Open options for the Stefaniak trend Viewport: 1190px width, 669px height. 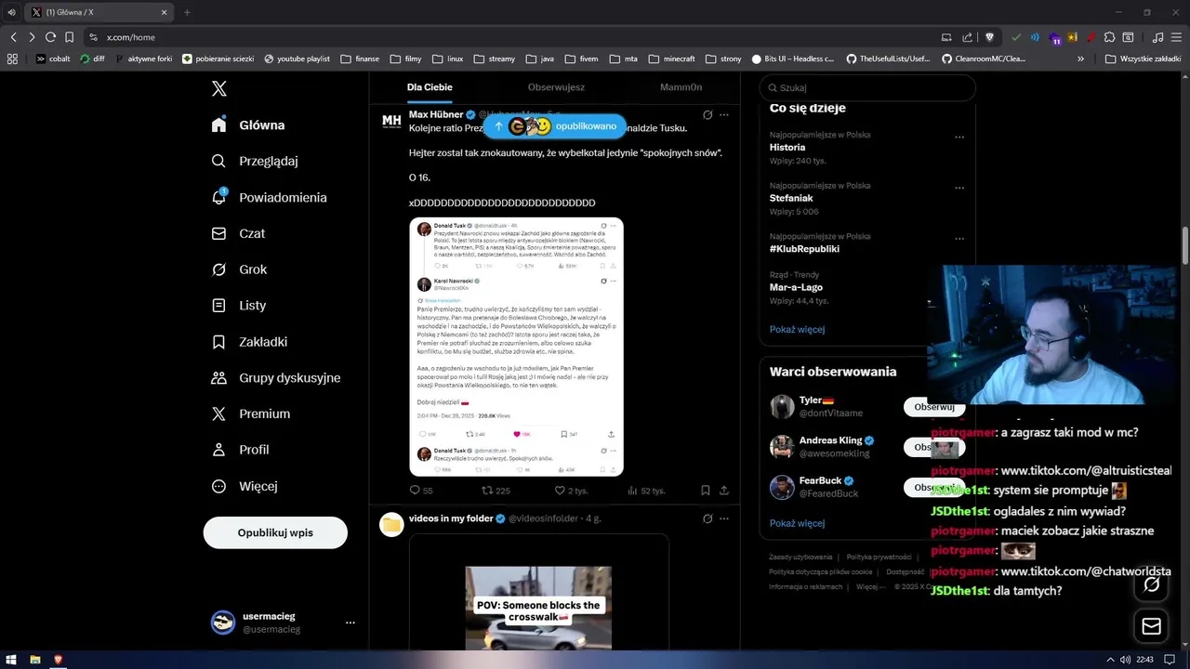click(x=959, y=187)
